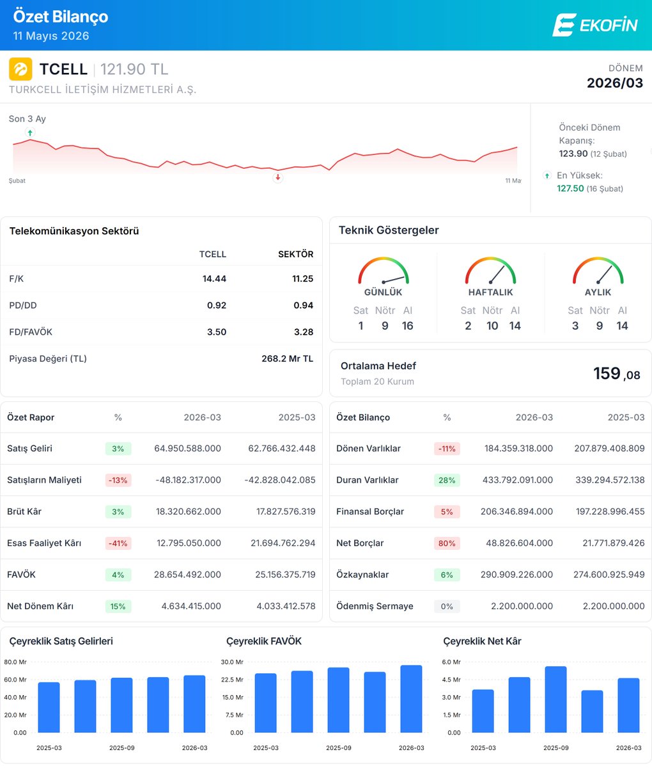Click Finansal Borçlar value 206.346.894.000
Screen dimensions: 652x768
517,511
